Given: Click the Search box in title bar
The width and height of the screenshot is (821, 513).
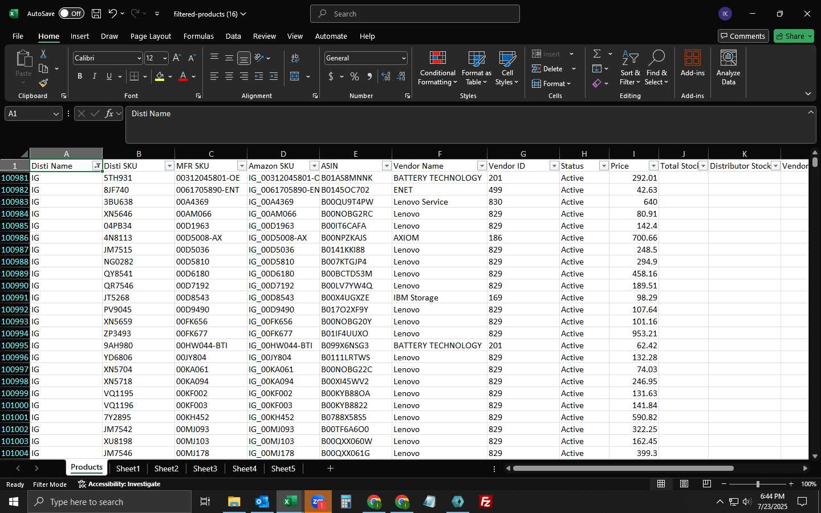Looking at the screenshot, I should [x=415, y=14].
